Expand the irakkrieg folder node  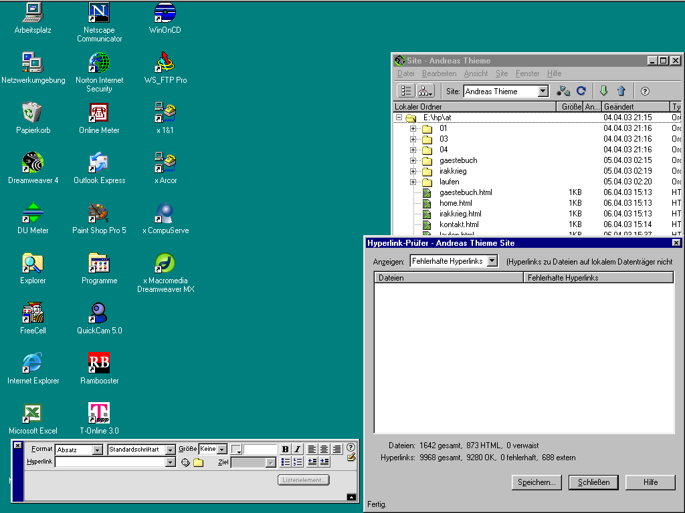(413, 171)
